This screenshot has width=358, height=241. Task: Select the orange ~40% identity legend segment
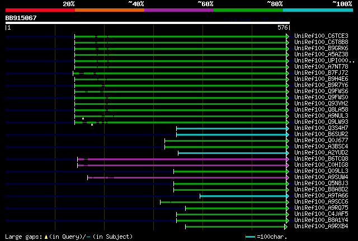click(110, 10)
